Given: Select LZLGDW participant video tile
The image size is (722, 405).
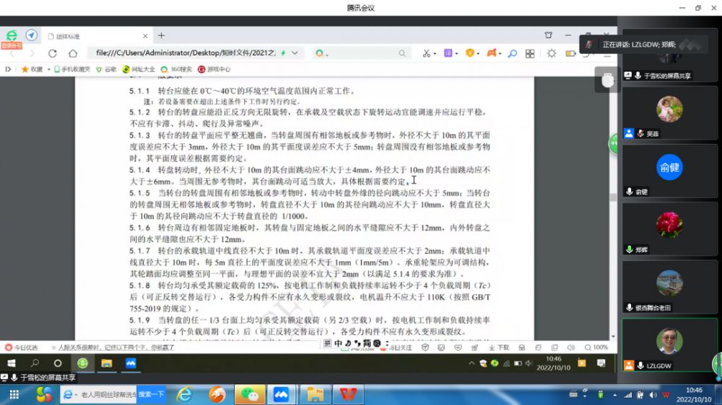Looking at the screenshot, I should [x=669, y=345].
